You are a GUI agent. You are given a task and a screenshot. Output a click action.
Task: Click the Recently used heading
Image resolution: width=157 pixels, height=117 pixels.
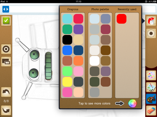127,9
